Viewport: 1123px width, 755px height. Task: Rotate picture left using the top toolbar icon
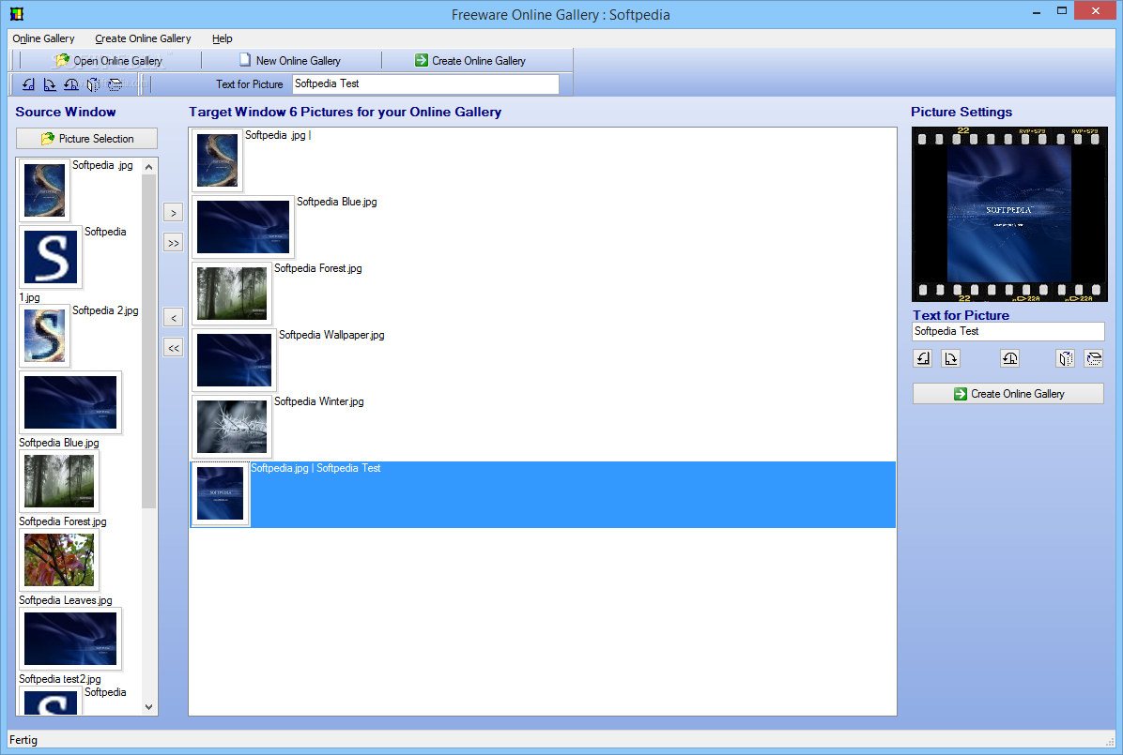click(x=29, y=84)
